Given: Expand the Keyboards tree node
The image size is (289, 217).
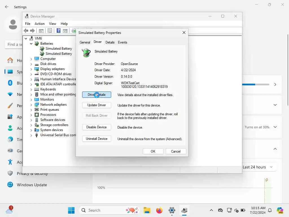Looking at the screenshot, I should tap(31, 90).
